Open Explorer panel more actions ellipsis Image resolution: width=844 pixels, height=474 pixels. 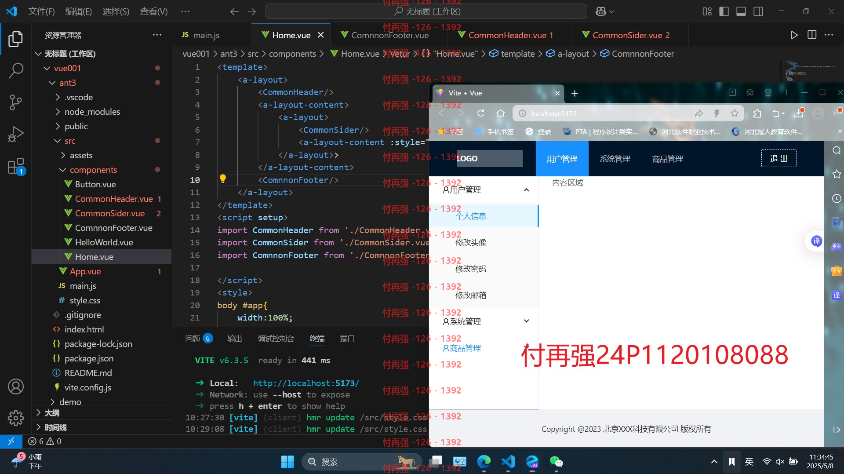(x=157, y=35)
